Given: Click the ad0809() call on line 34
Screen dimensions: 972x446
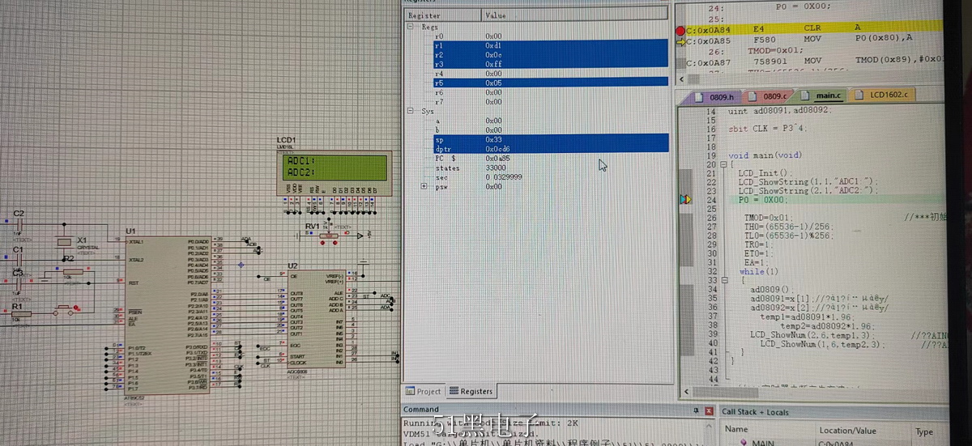Looking at the screenshot, I should pos(773,289).
